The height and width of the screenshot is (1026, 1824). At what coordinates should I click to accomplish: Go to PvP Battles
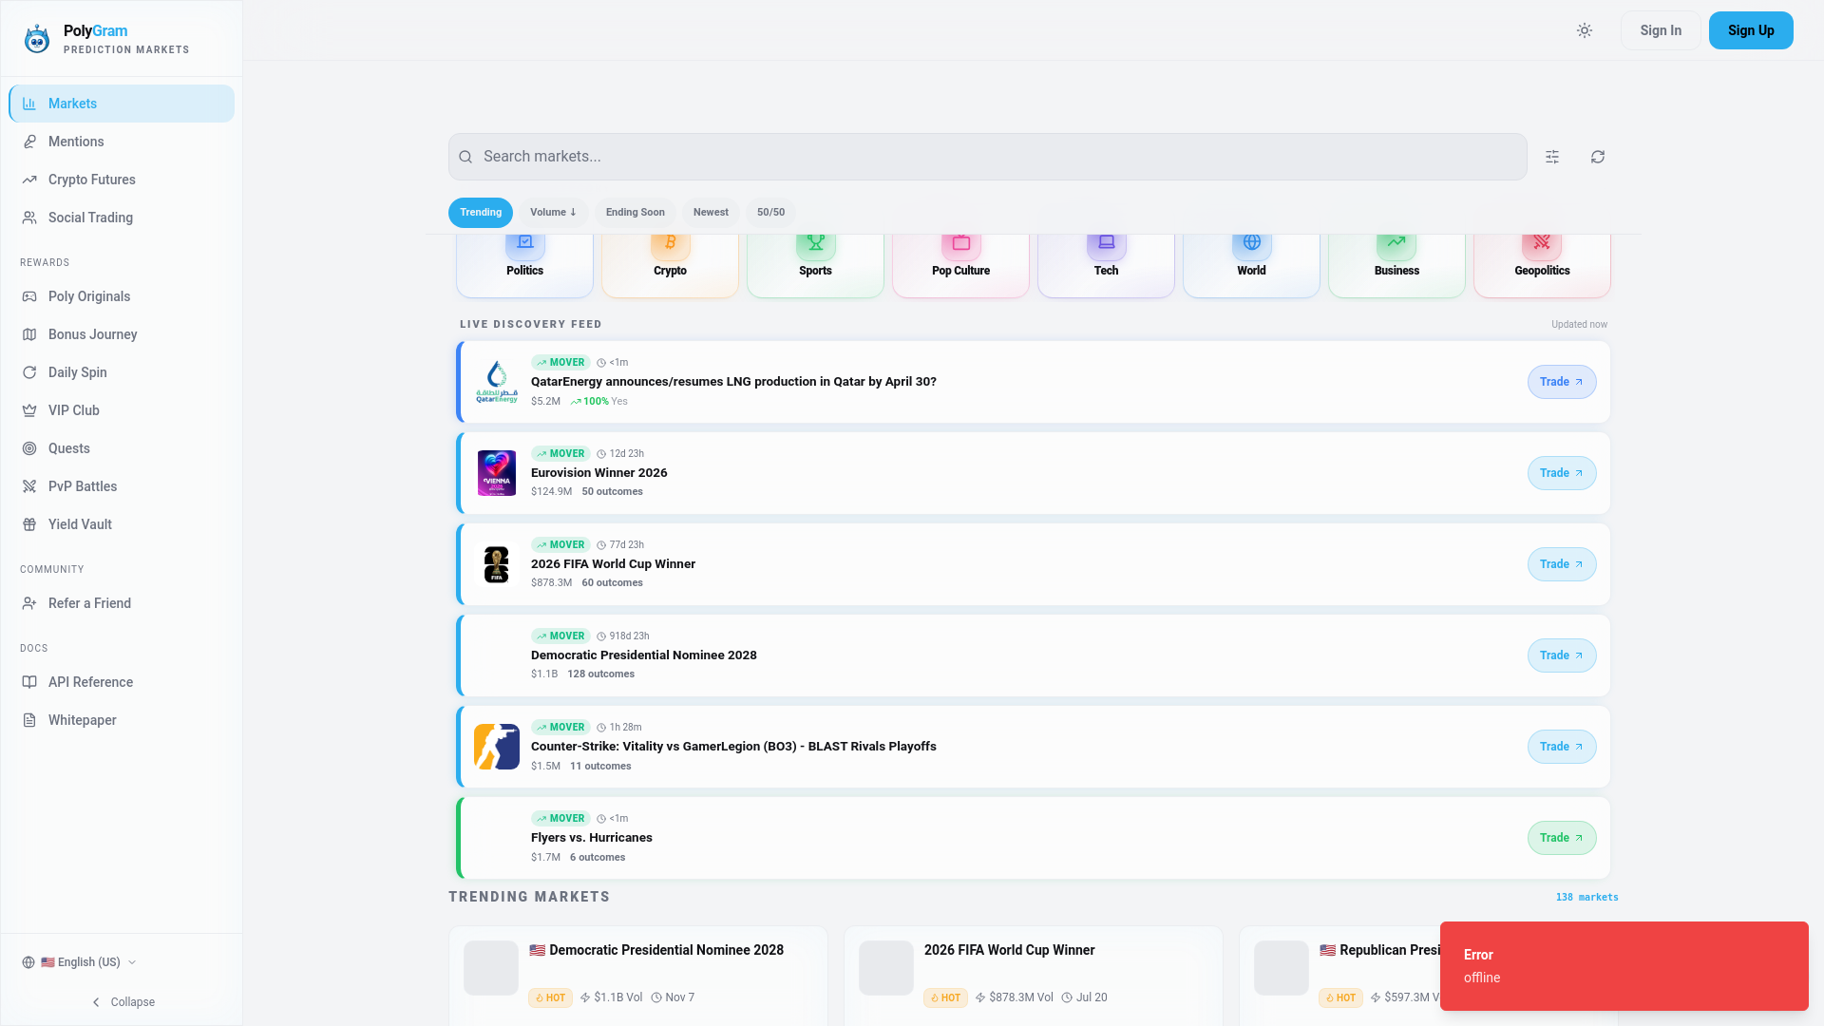click(122, 486)
